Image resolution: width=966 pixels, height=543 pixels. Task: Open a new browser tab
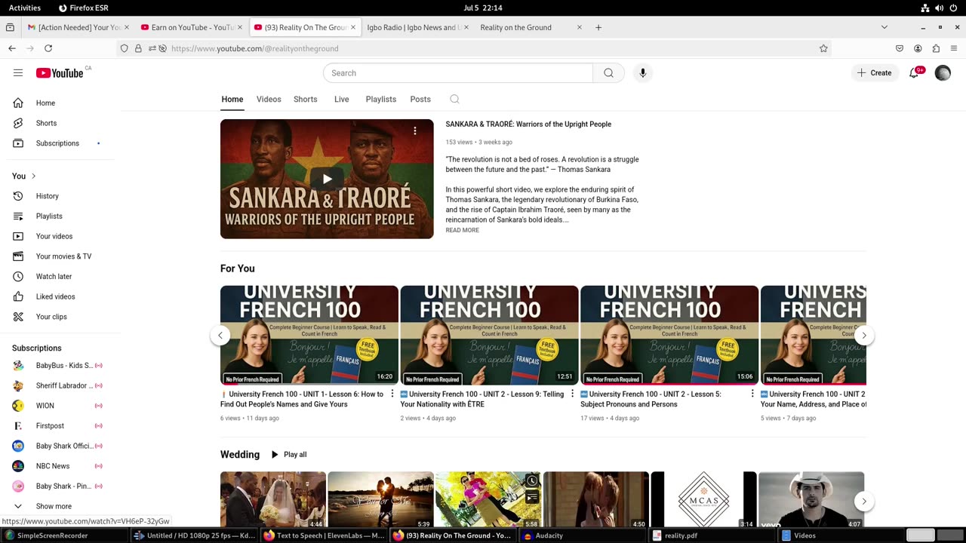point(598,27)
